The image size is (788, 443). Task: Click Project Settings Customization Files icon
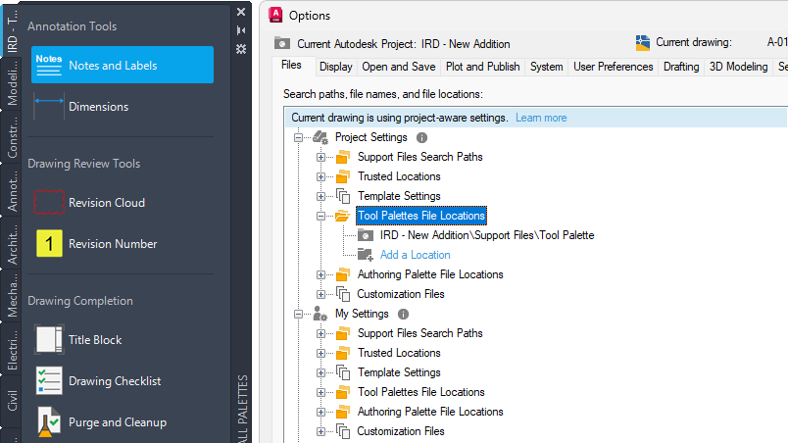(343, 294)
